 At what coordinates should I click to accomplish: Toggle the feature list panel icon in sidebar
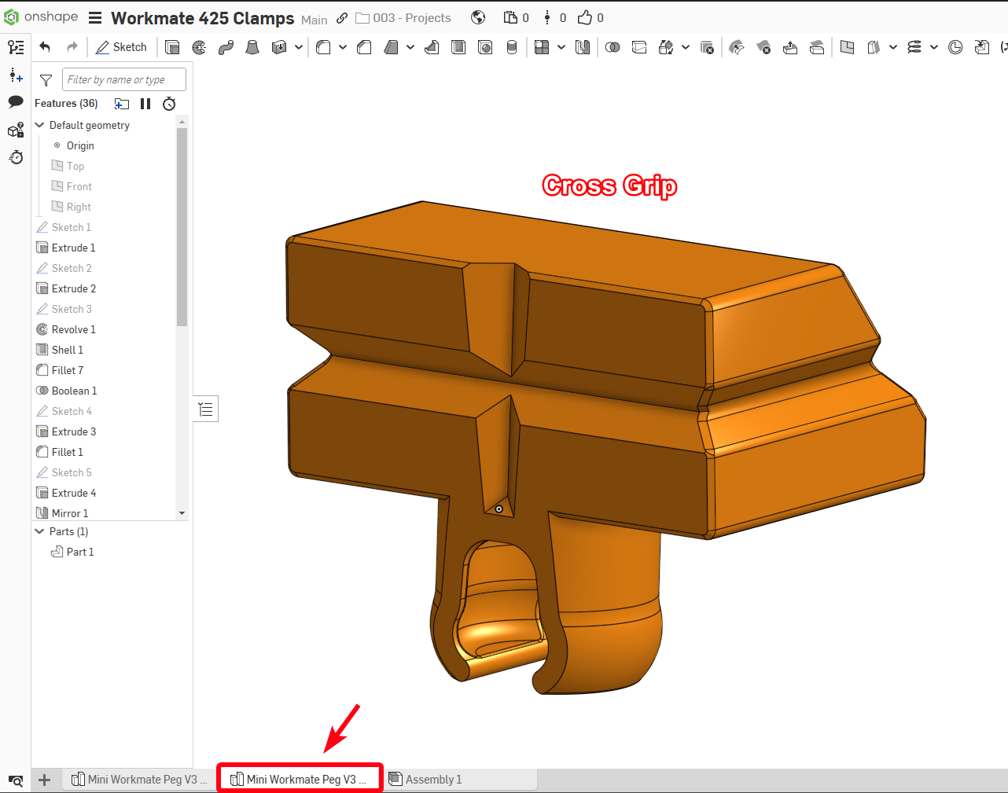tap(16, 47)
